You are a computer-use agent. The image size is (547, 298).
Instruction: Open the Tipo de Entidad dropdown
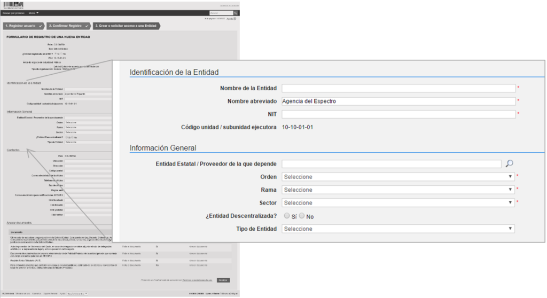point(398,229)
